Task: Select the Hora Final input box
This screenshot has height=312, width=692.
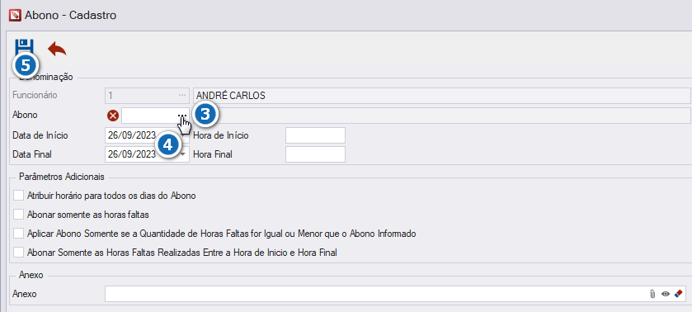Action: click(x=315, y=154)
